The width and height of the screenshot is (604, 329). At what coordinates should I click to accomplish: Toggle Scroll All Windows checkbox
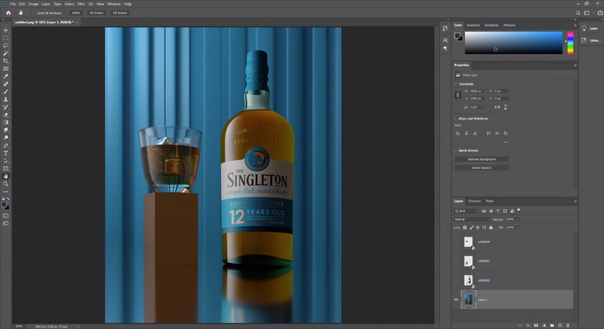(34, 13)
